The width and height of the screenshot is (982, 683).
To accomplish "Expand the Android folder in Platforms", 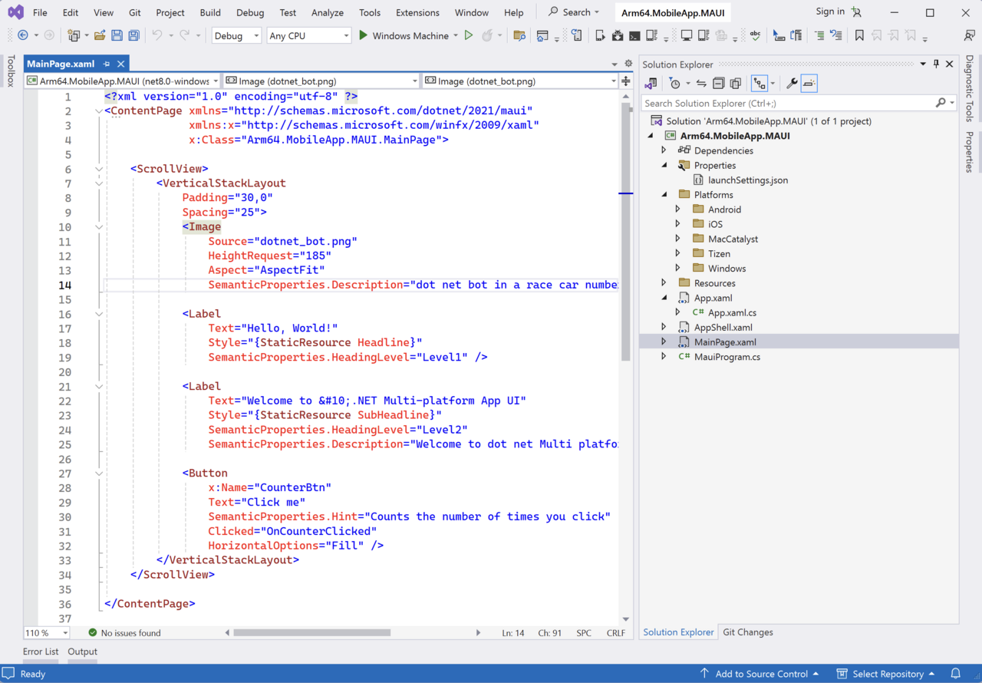I will (677, 210).
